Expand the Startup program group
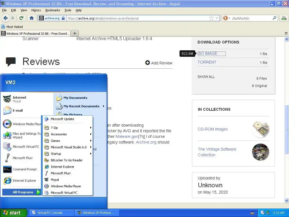Image resolution: width=289 pixels, height=217 pixels. [68, 154]
